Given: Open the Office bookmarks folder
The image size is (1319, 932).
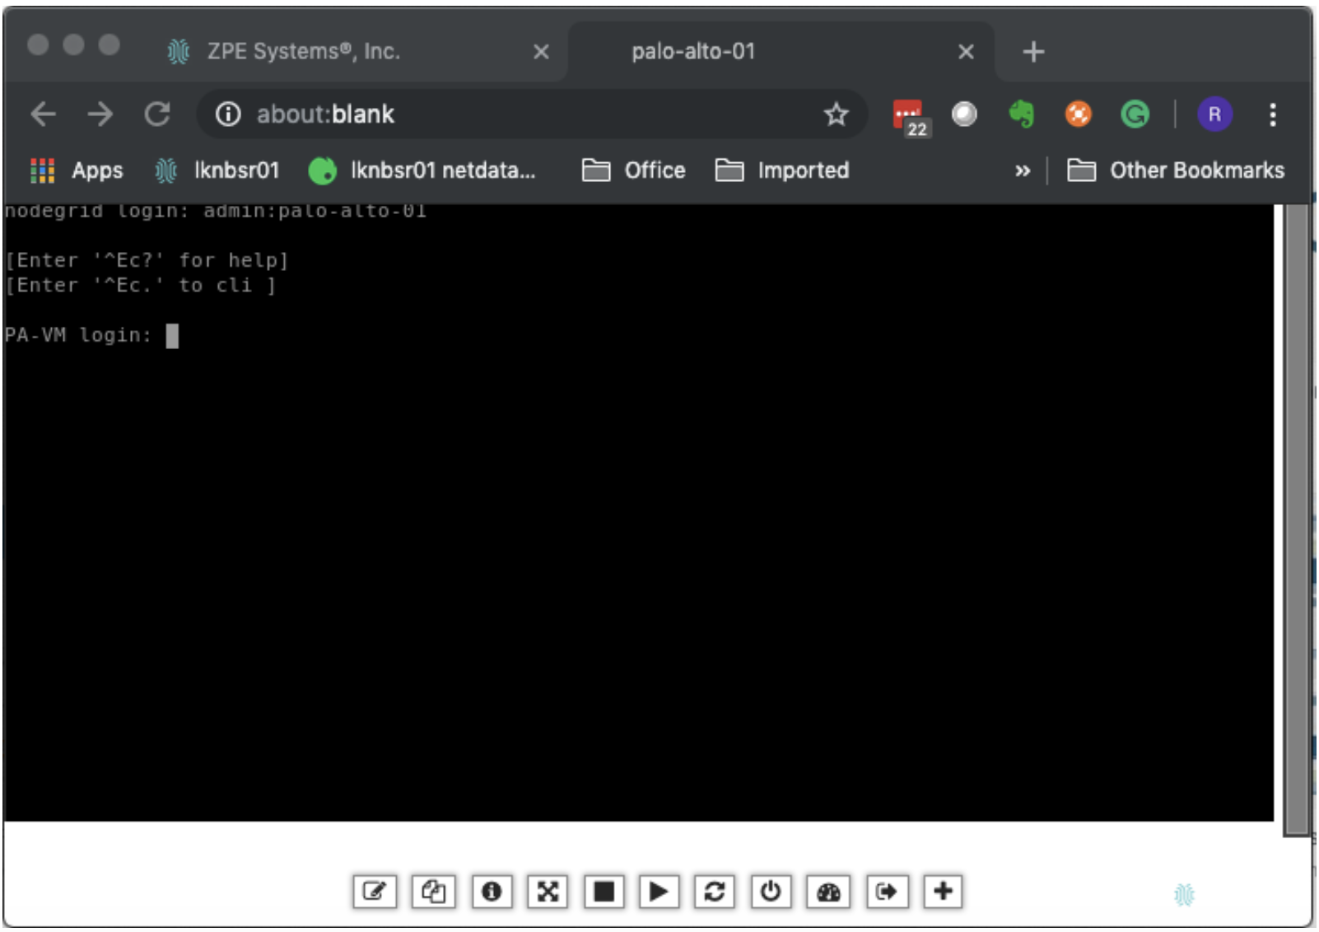Looking at the screenshot, I should pyautogui.click(x=634, y=170).
